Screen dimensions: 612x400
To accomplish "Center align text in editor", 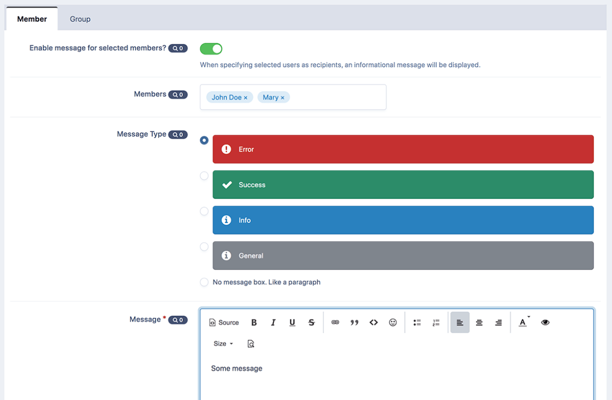I will [479, 322].
